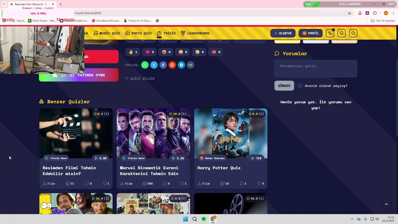
Task: Open the Harry Potter Quiz poster thumbnail
Action: 231,133
